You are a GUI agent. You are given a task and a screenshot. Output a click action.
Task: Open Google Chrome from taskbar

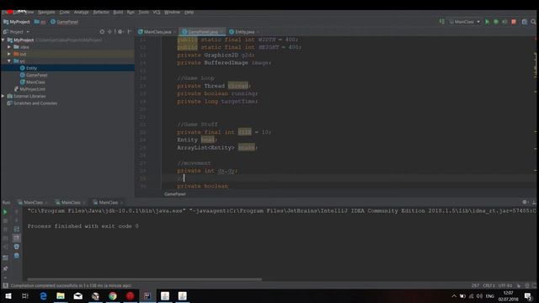pyautogui.click(x=113, y=295)
